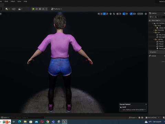
Task: Open Microsoft Edge from the taskbar
Action: (20, 122)
